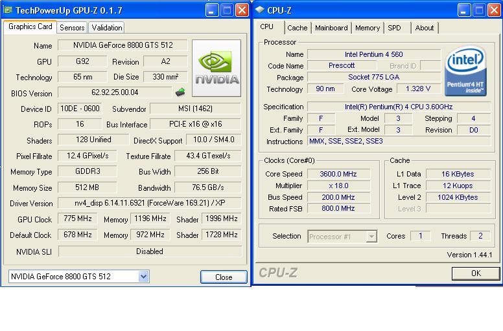Click the Core Speed value 3600.0 MHz

338,174
